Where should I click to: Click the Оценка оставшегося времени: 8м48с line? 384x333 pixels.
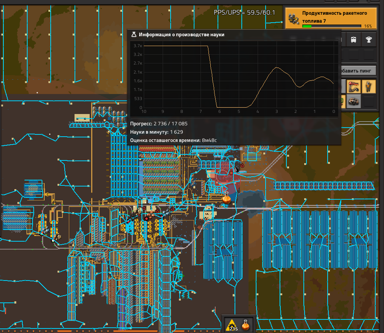(x=173, y=140)
